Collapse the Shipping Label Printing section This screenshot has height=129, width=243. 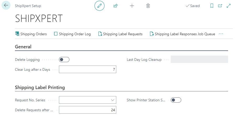(40, 87)
